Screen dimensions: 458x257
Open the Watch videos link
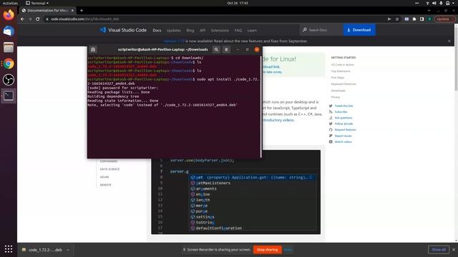point(343,142)
